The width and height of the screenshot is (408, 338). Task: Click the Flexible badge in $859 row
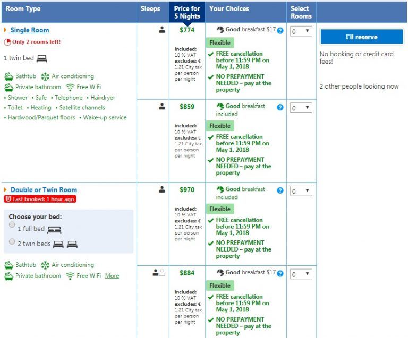pyautogui.click(x=220, y=126)
